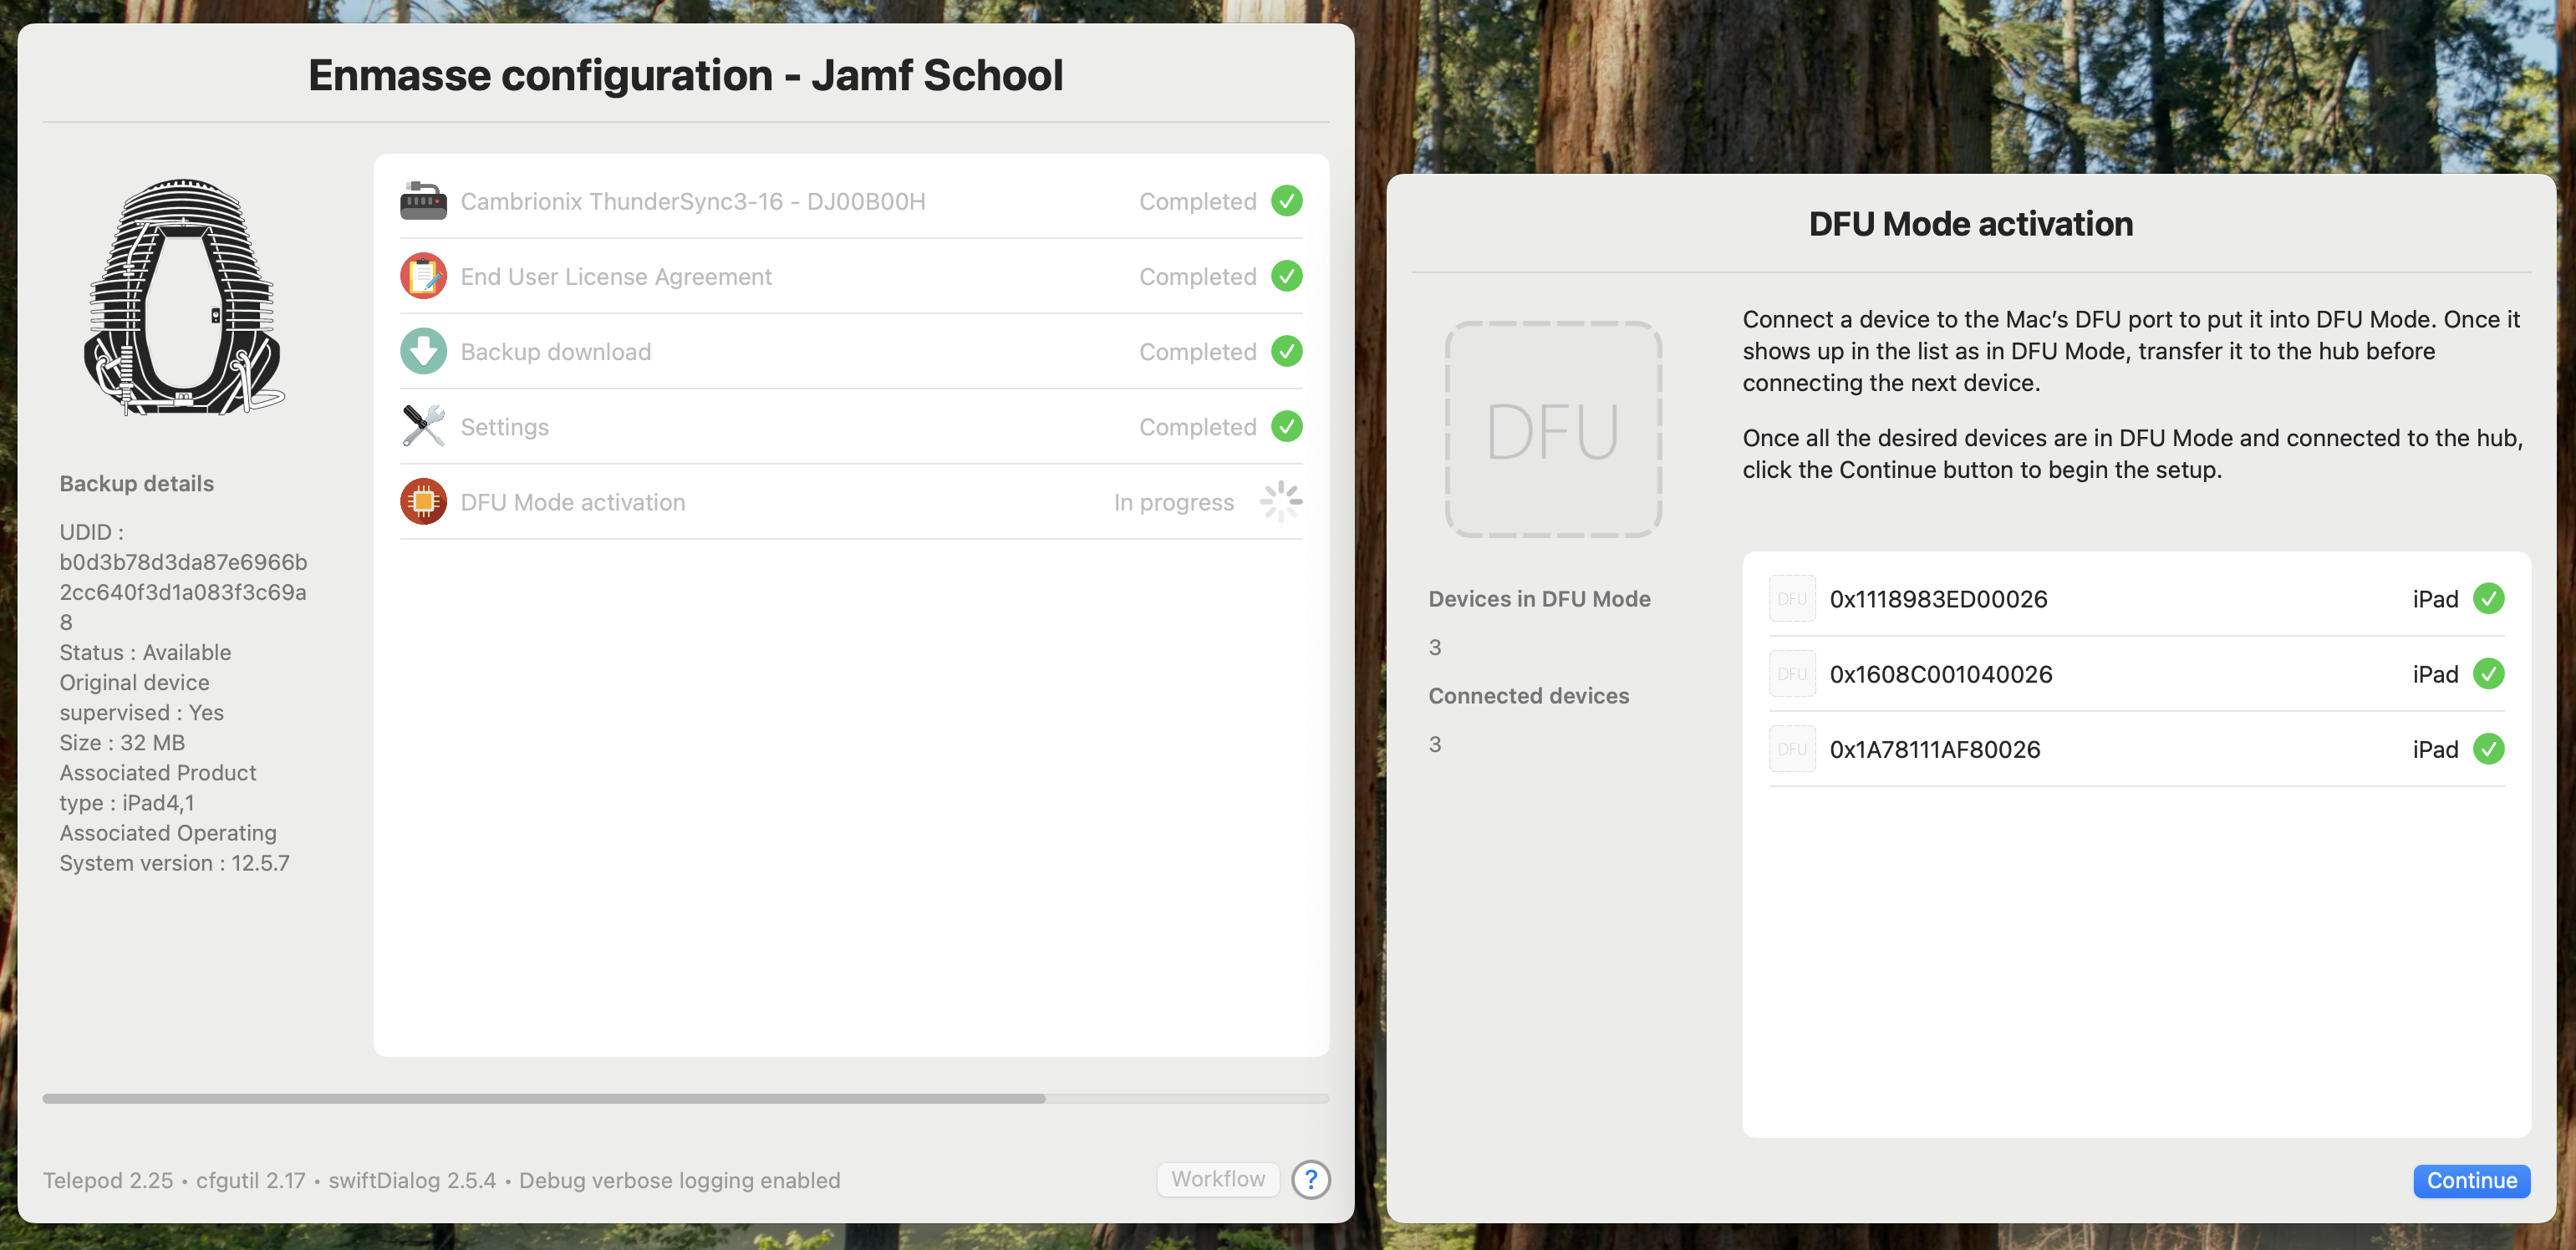Open help with the question mark button
This screenshot has height=1250, width=2576.
(1310, 1179)
